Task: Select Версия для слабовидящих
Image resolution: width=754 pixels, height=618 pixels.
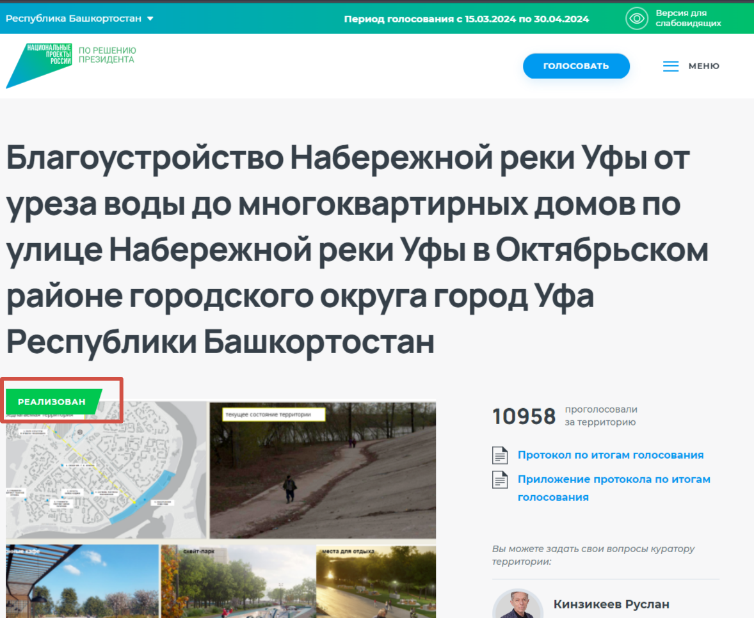Action: [687, 19]
